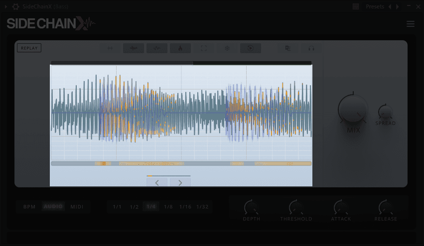Click the THRESHOLD knob
Image resolution: width=424 pixels, height=246 pixels.
(296, 207)
